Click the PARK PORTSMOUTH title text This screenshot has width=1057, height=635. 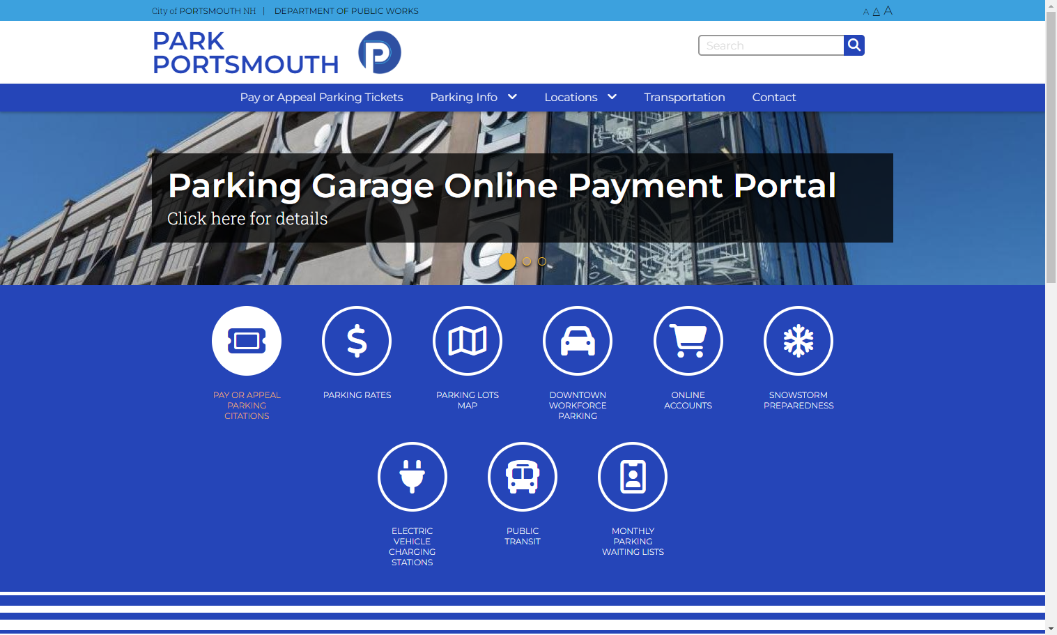click(x=245, y=53)
